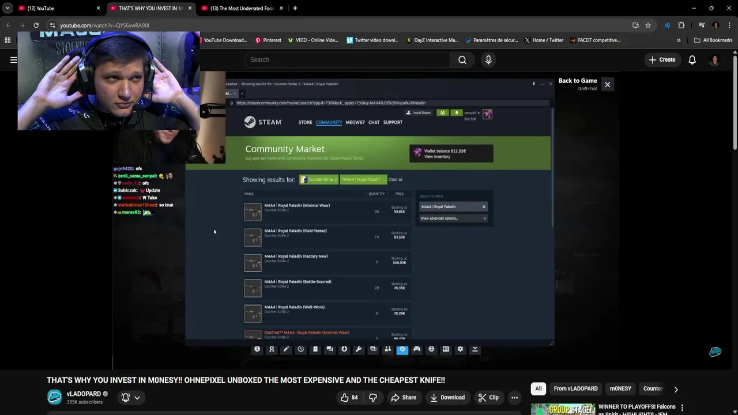Open the COMMUNITY menu on Steam
738x415 pixels.
click(x=329, y=122)
